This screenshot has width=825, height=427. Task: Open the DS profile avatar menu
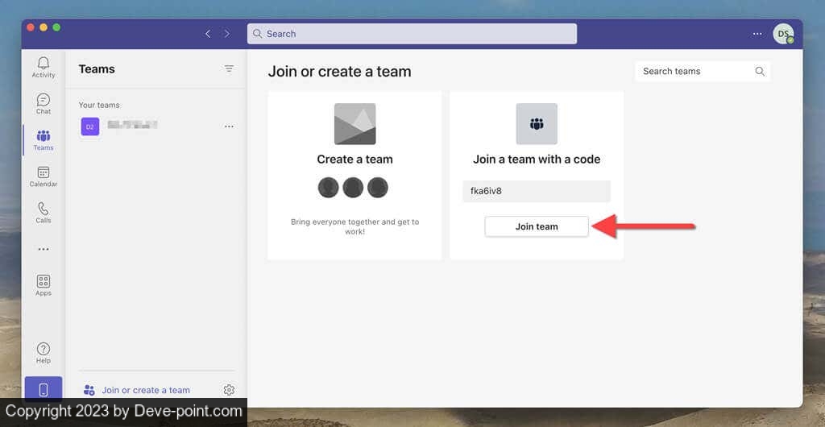click(x=783, y=34)
